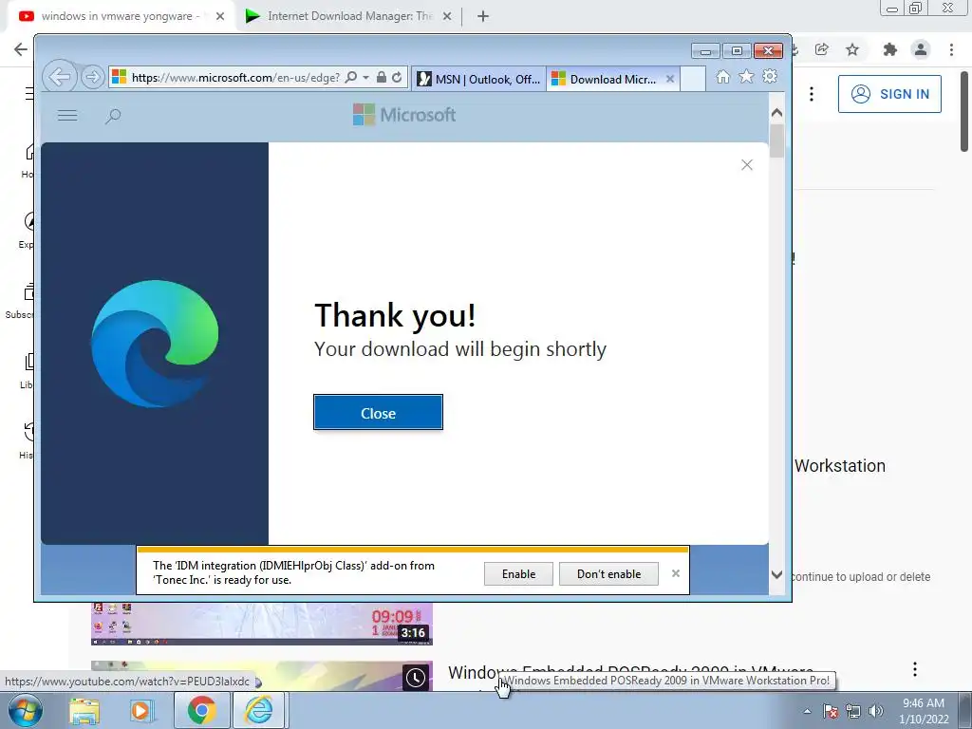
Task: Open Chrome profile avatar icon
Action: [x=921, y=49]
